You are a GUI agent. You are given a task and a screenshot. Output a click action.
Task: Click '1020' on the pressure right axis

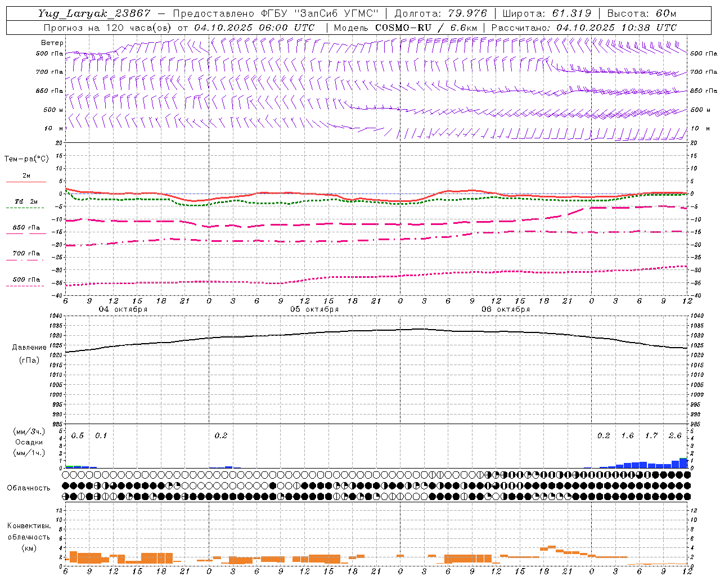click(697, 355)
